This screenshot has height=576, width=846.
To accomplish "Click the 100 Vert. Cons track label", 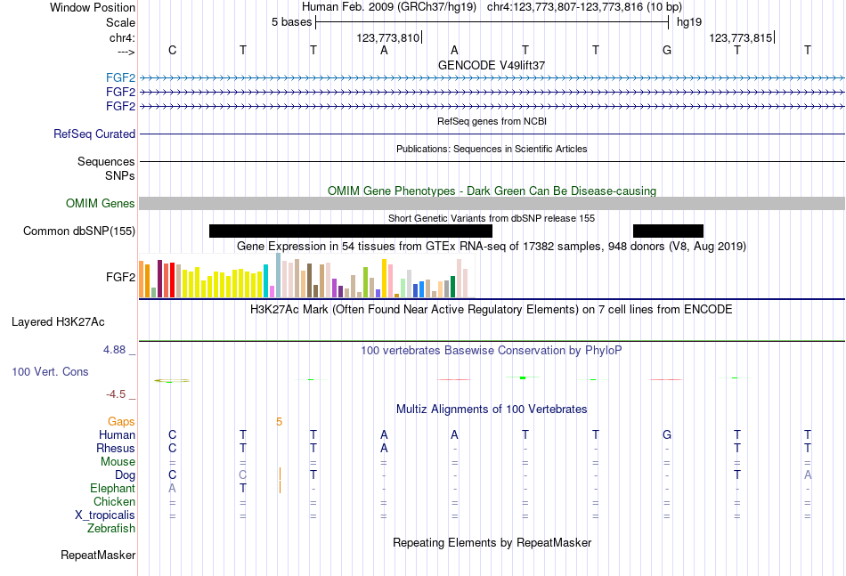I will [50, 371].
